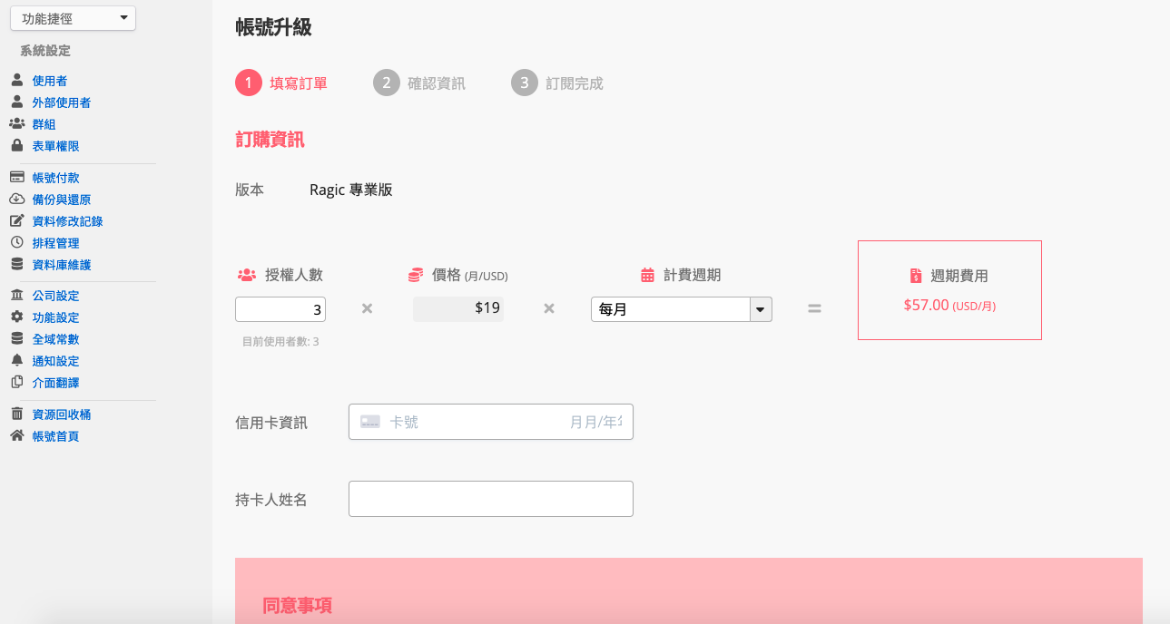Click the 授權人數 input field
1170x624 pixels.
click(x=280, y=309)
